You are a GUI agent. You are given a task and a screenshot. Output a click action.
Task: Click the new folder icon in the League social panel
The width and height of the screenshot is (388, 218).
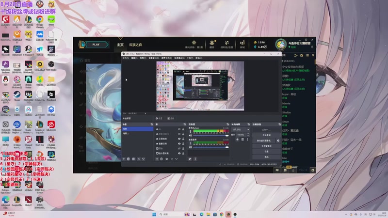click(302, 55)
